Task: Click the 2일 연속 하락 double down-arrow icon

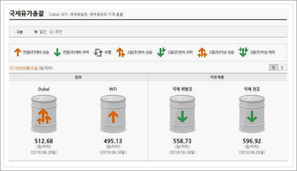Action: (x=161, y=52)
